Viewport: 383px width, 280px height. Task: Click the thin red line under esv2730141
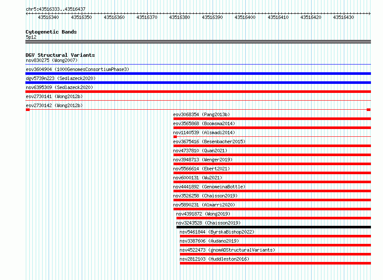198,101
